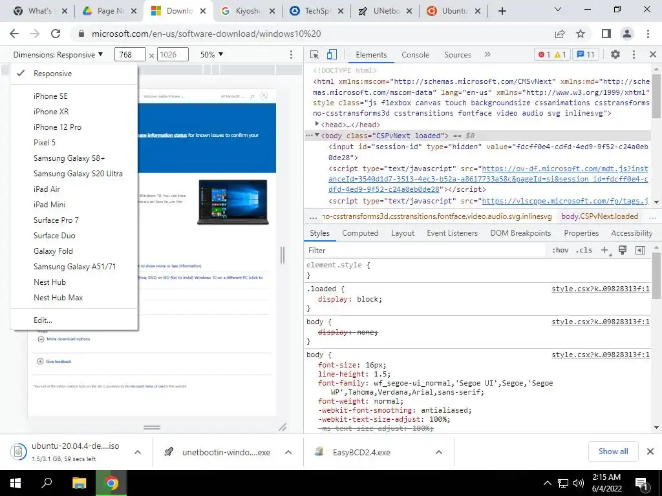
Task: Select Responsive in the device list
Action: point(74,74)
